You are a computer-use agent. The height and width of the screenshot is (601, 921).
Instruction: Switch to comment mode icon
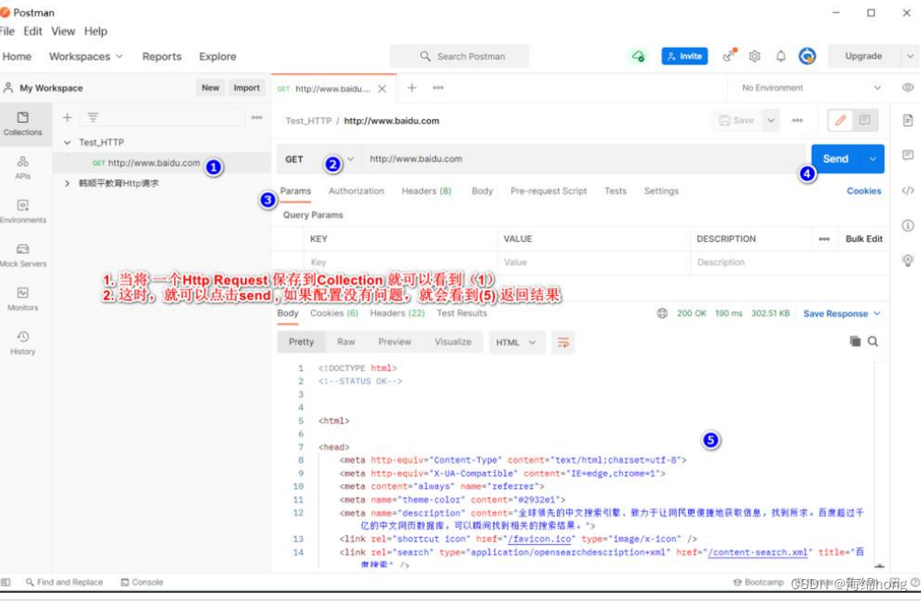865,120
